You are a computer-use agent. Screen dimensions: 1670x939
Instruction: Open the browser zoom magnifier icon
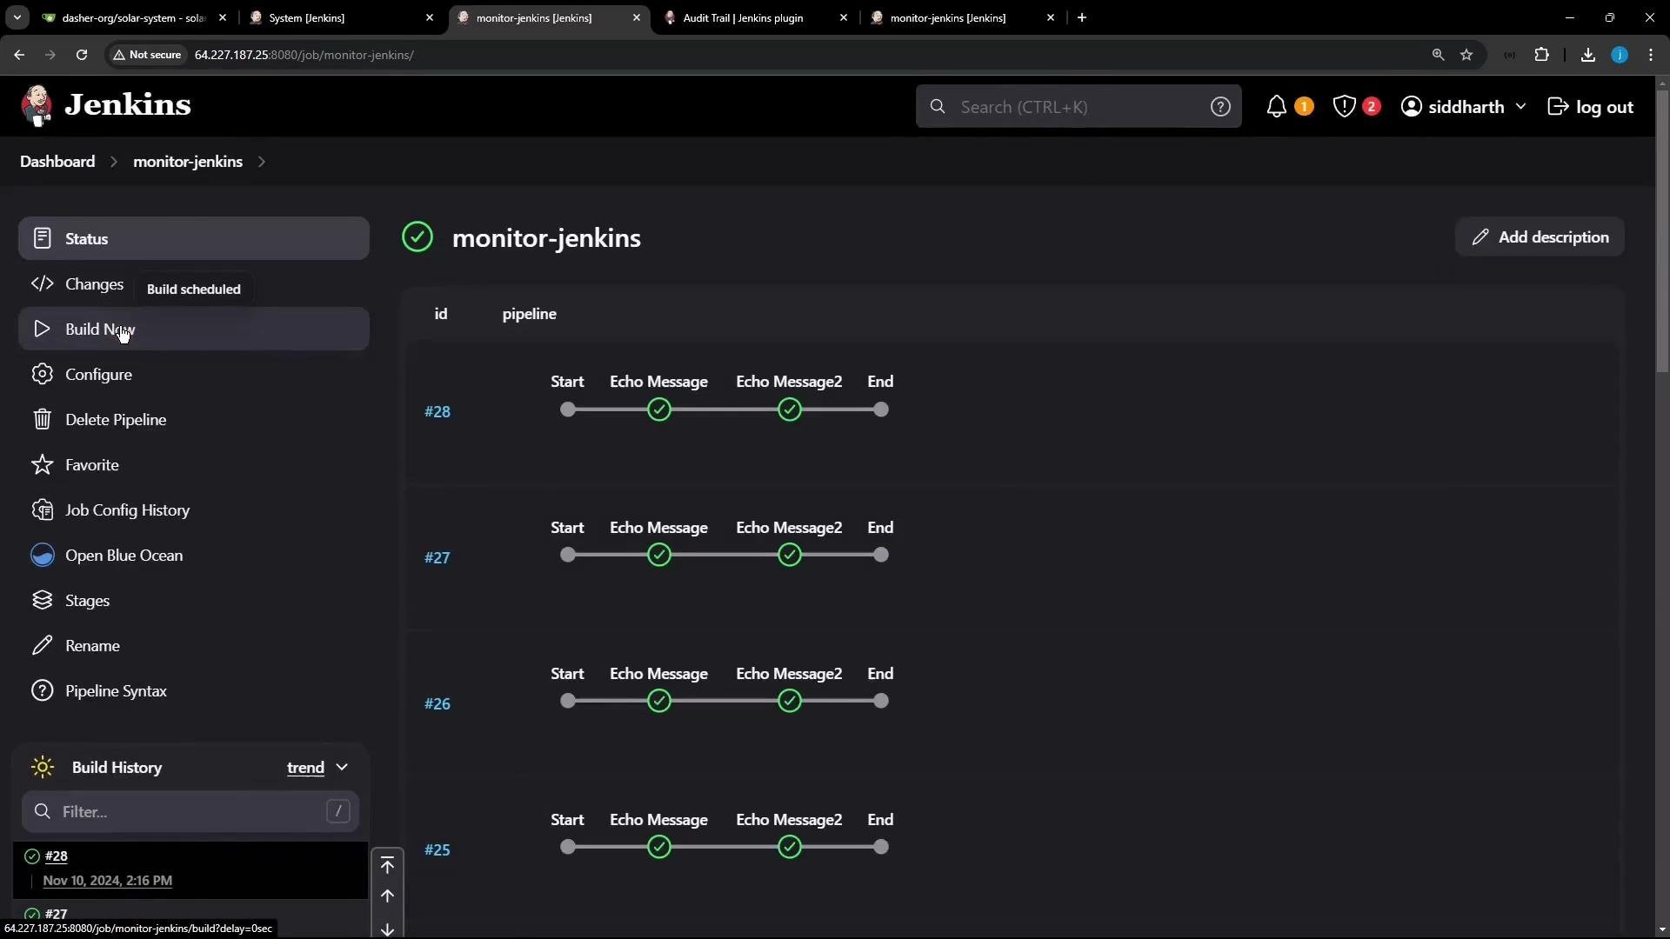(1438, 55)
